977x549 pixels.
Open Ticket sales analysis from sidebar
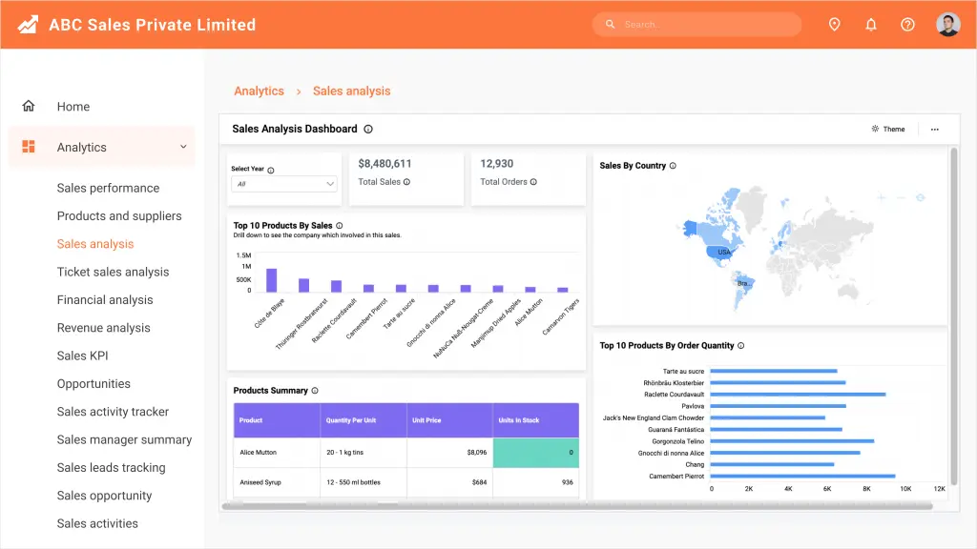tap(113, 272)
